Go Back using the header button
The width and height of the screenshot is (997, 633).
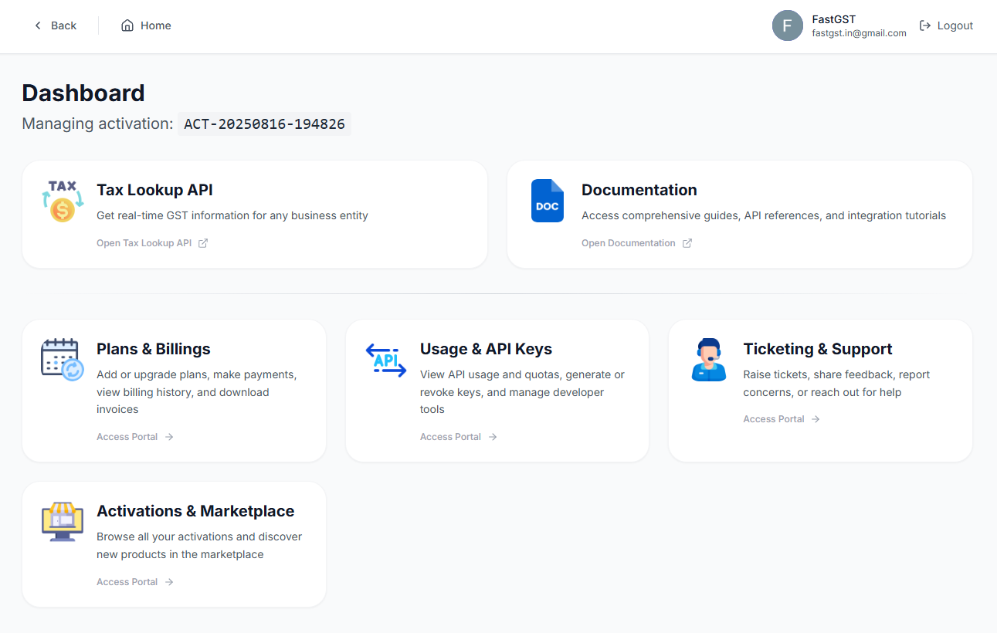tap(55, 25)
